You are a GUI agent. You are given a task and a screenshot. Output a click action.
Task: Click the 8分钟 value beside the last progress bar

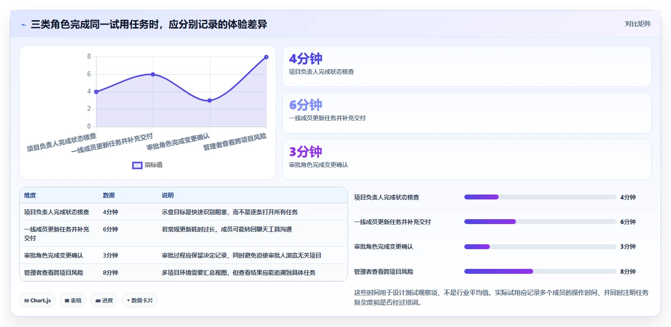click(x=628, y=271)
